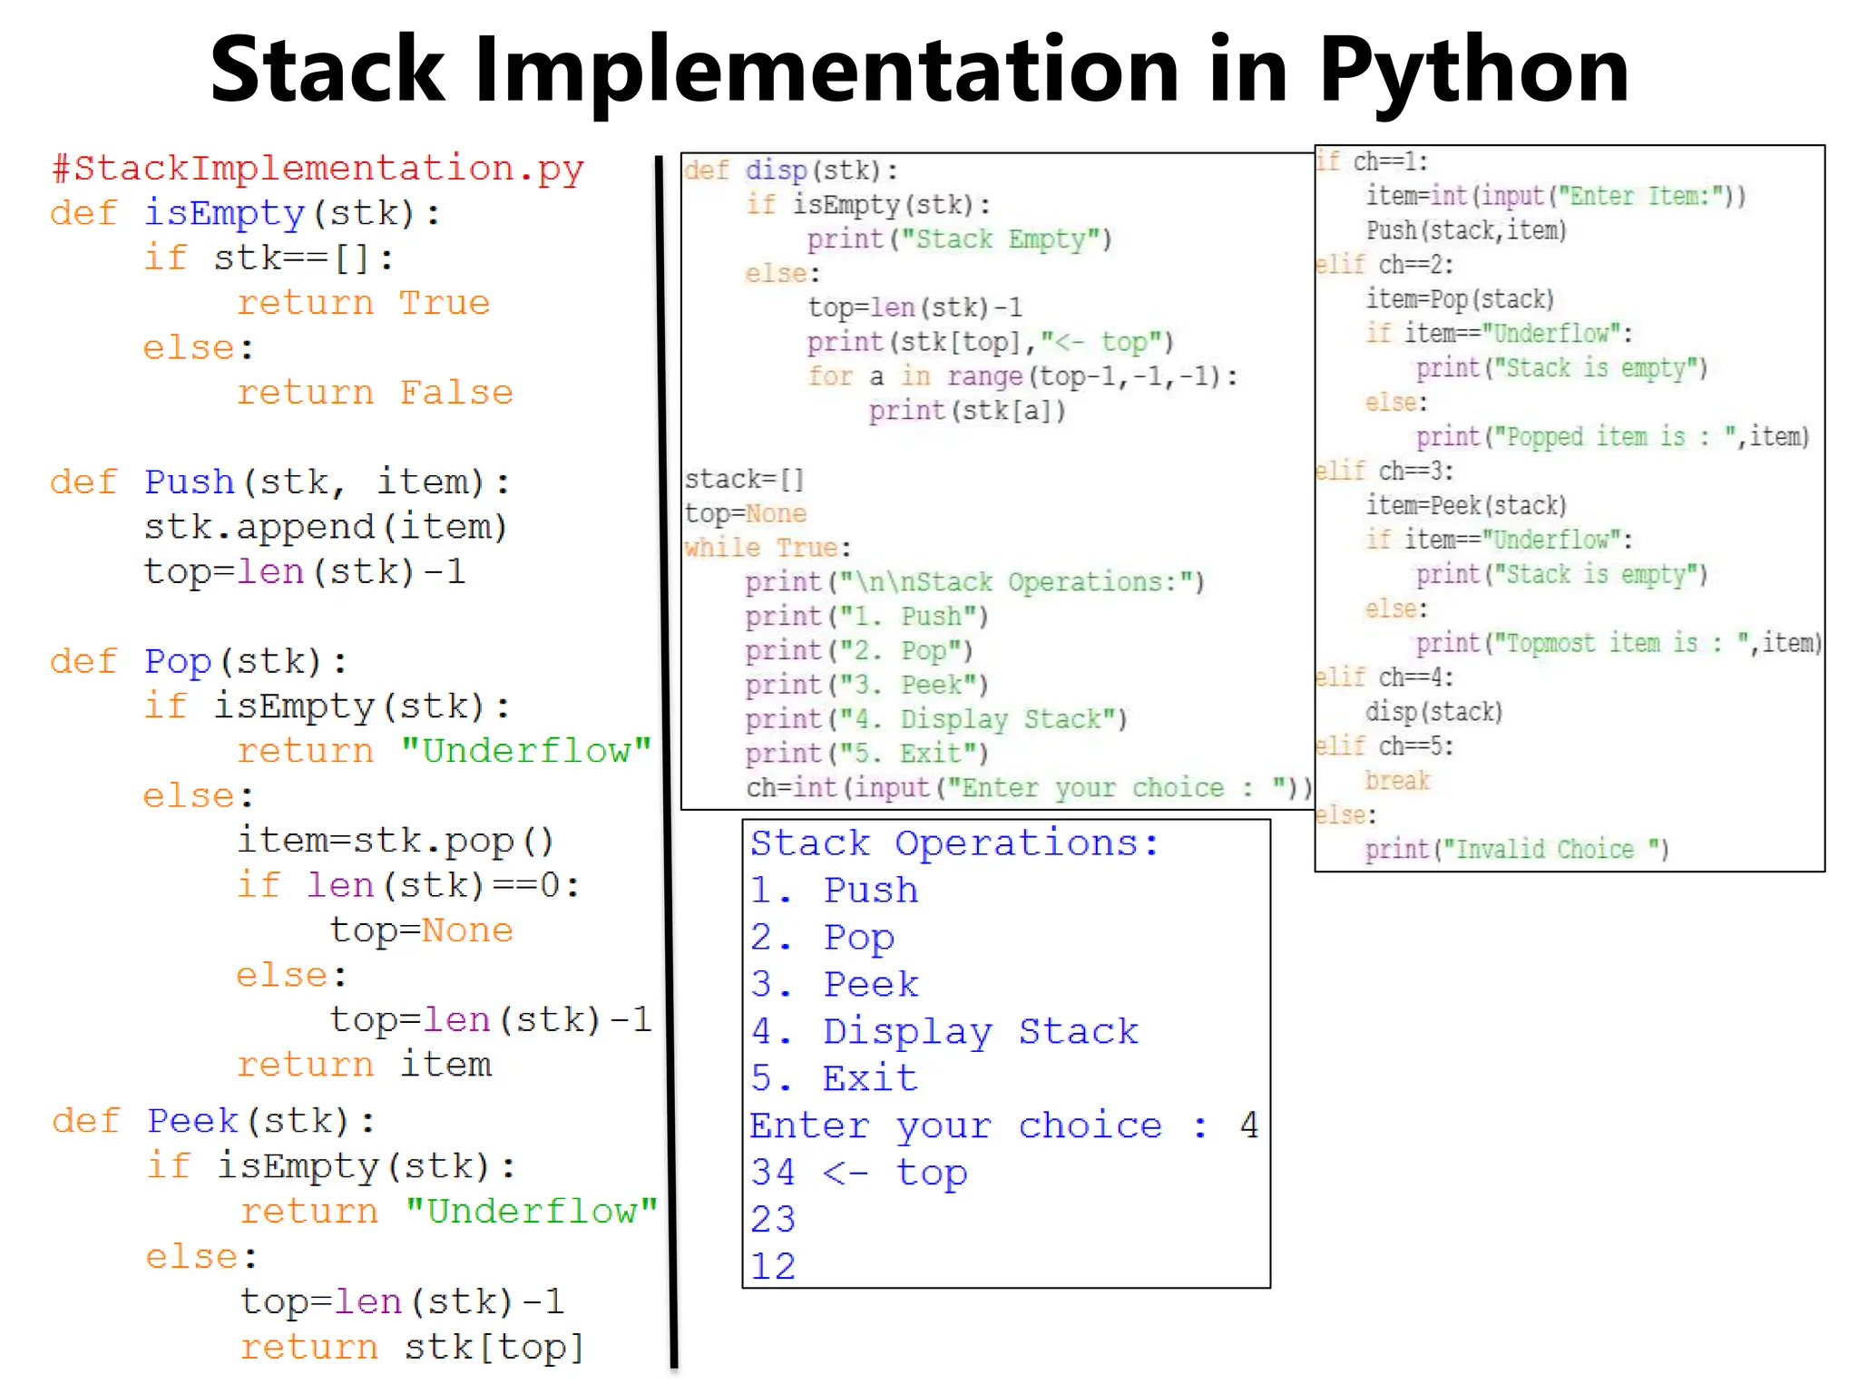
Task: Click the 'def Push(stk, item):' definition
Action: 279,482
